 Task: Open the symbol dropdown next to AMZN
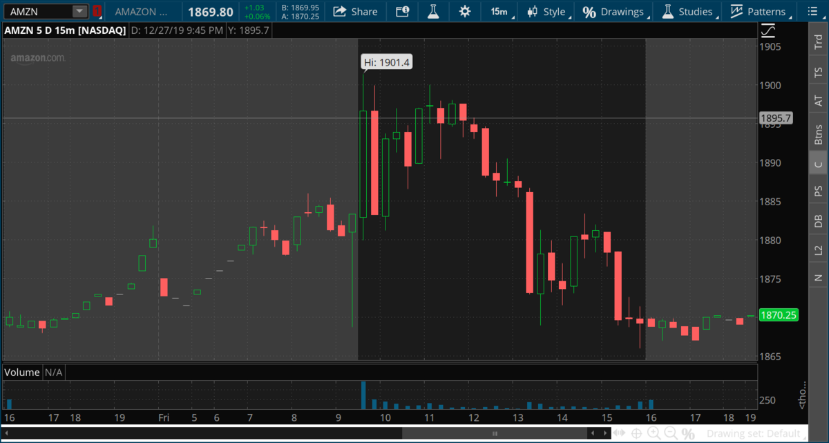coord(79,11)
